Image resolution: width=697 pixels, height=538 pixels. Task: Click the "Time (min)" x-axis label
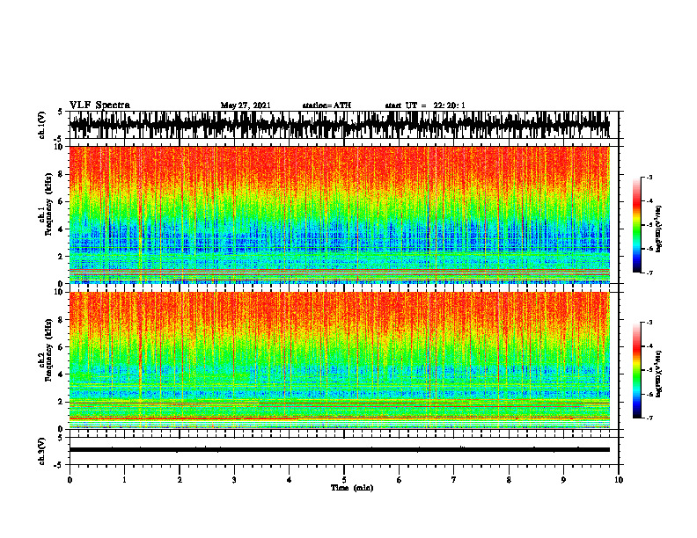352,488
